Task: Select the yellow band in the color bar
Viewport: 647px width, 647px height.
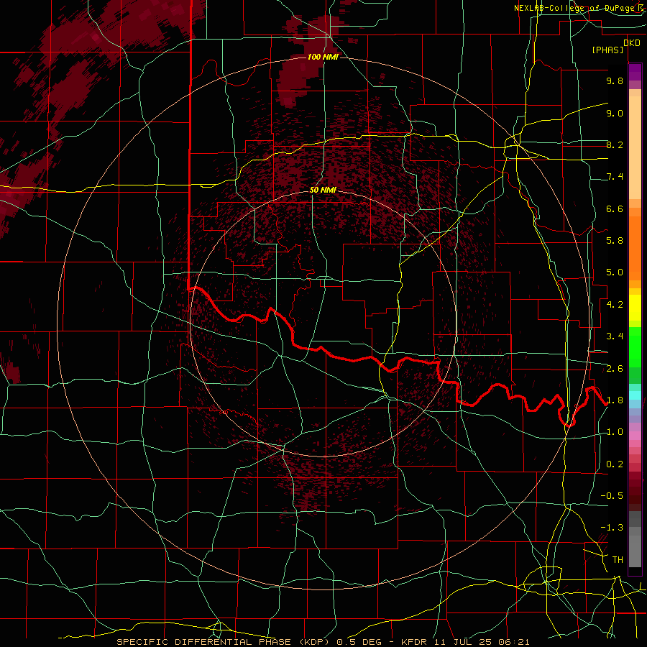Action: (x=635, y=308)
